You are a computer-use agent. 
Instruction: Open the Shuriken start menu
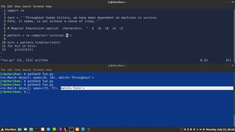point(9,129)
